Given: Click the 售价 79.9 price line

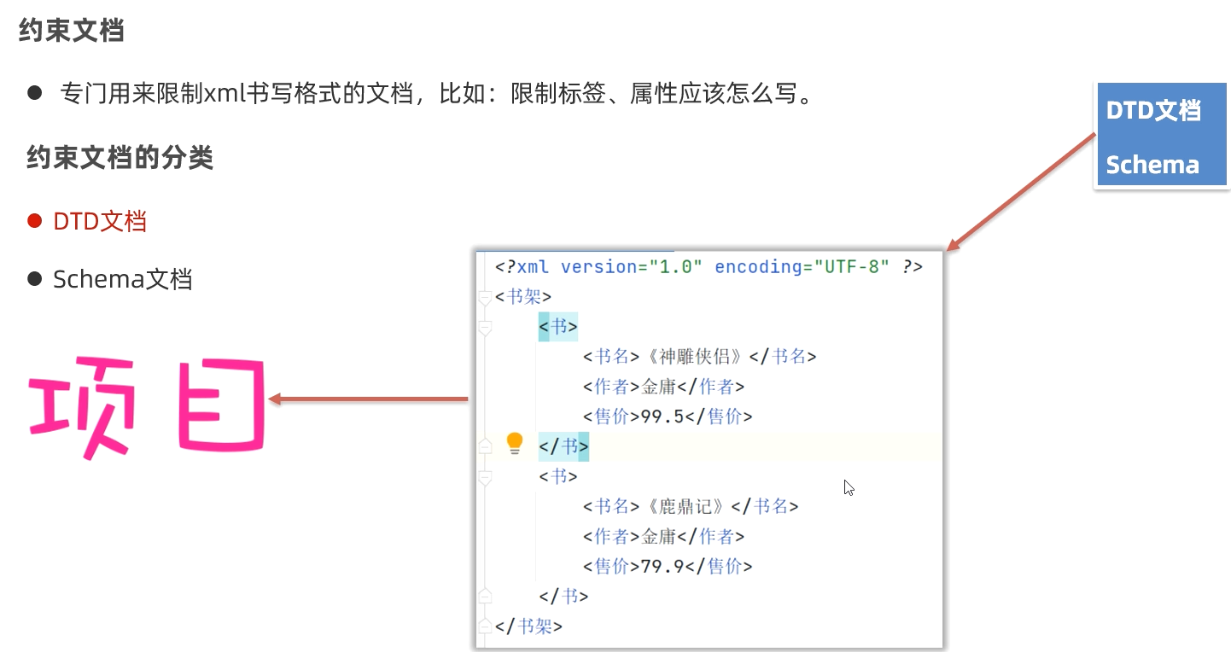Looking at the screenshot, I should point(668,566).
